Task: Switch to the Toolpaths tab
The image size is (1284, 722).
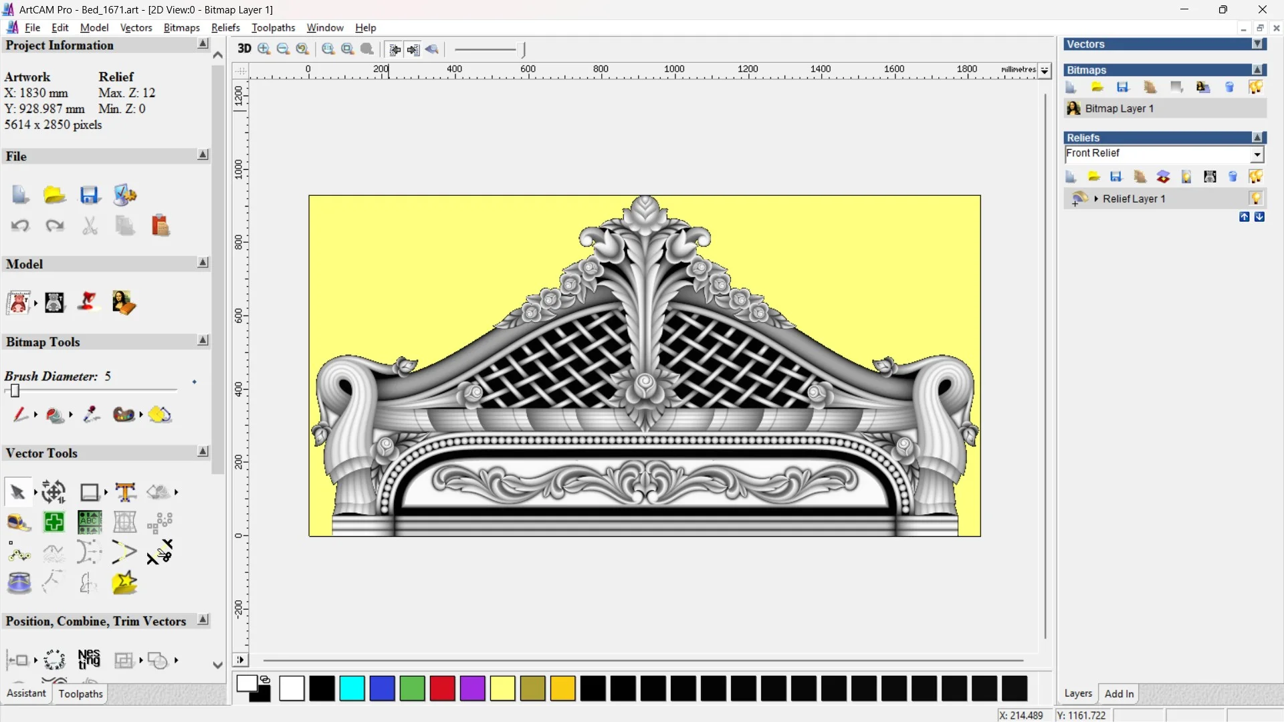Action: click(80, 694)
